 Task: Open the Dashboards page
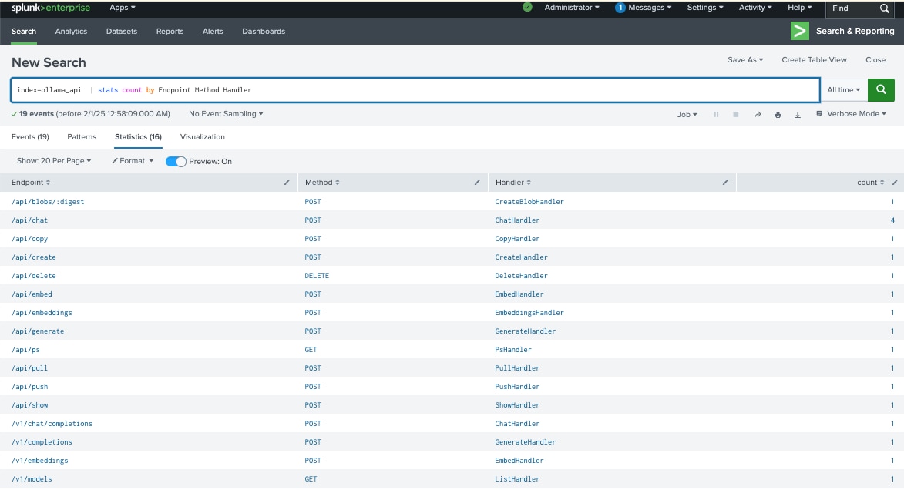point(264,31)
